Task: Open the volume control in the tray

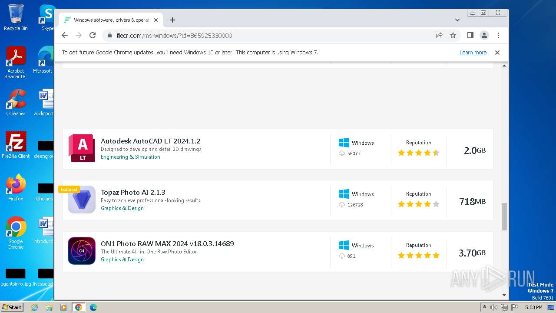Action: [494, 307]
